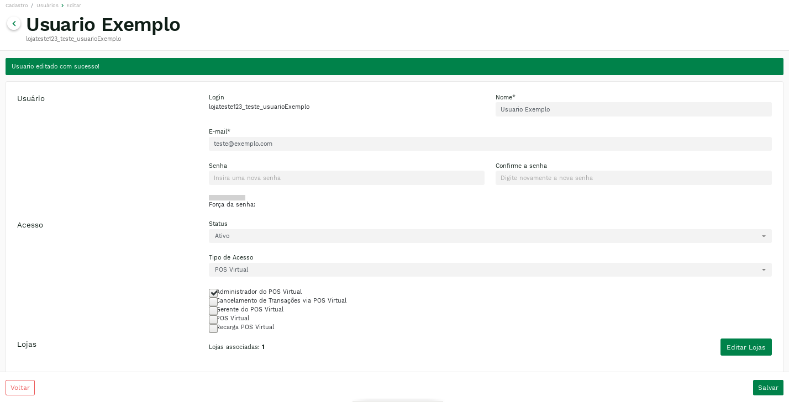Viewport: 789px width, 402px height.
Task: Click the Acesso section heading
Action: click(x=30, y=225)
